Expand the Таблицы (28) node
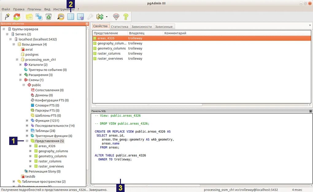 [x=27, y=131]
